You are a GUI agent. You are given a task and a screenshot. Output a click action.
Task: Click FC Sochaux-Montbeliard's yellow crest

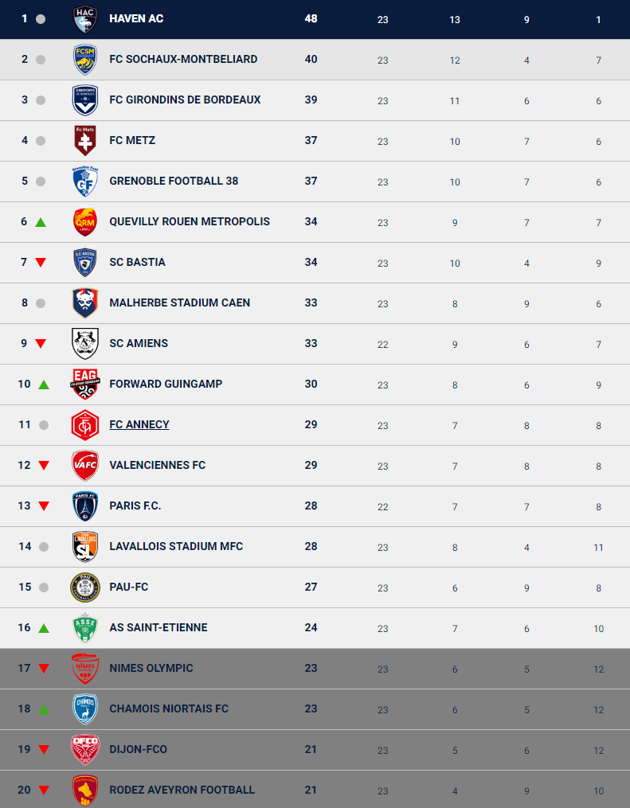click(85, 60)
